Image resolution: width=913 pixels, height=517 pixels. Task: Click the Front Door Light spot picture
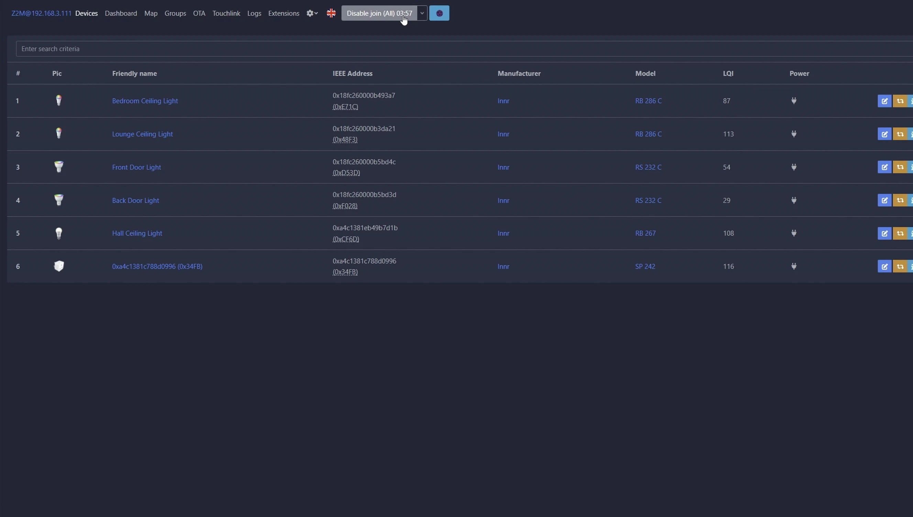coord(59,167)
